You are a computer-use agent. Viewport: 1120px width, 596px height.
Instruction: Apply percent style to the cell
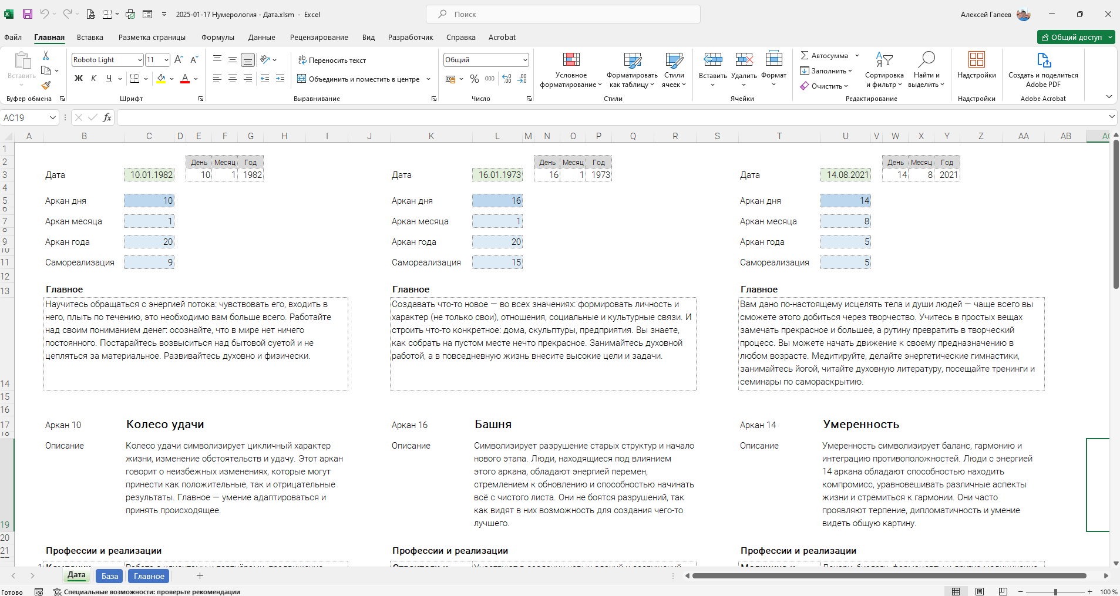pyautogui.click(x=475, y=79)
